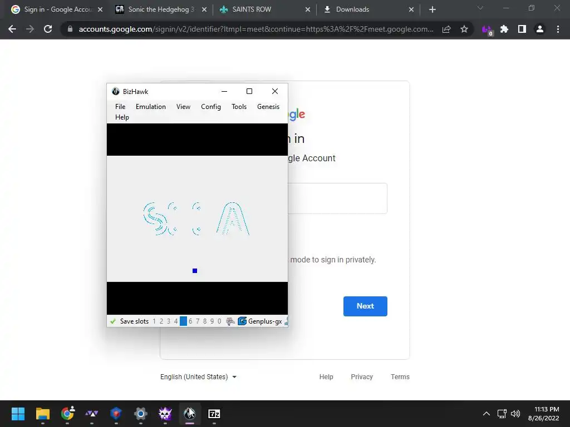Image resolution: width=570 pixels, height=427 pixels.
Task: Open clock and date 11:13 PM
Action: (x=544, y=414)
